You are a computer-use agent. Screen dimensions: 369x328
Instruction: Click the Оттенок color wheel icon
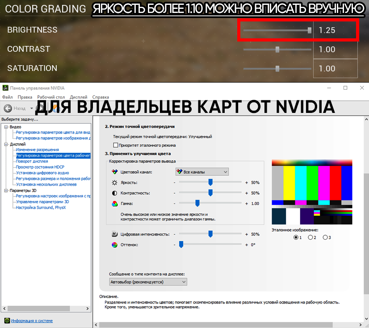(114, 245)
